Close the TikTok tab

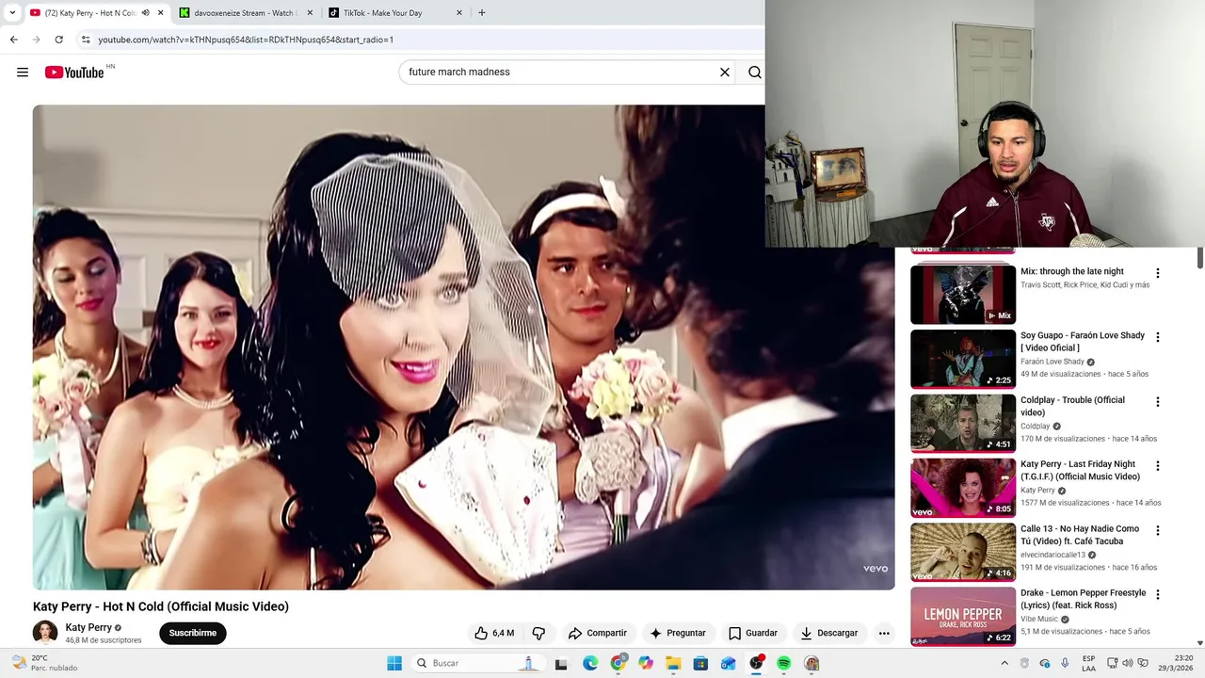pos(459,13)
